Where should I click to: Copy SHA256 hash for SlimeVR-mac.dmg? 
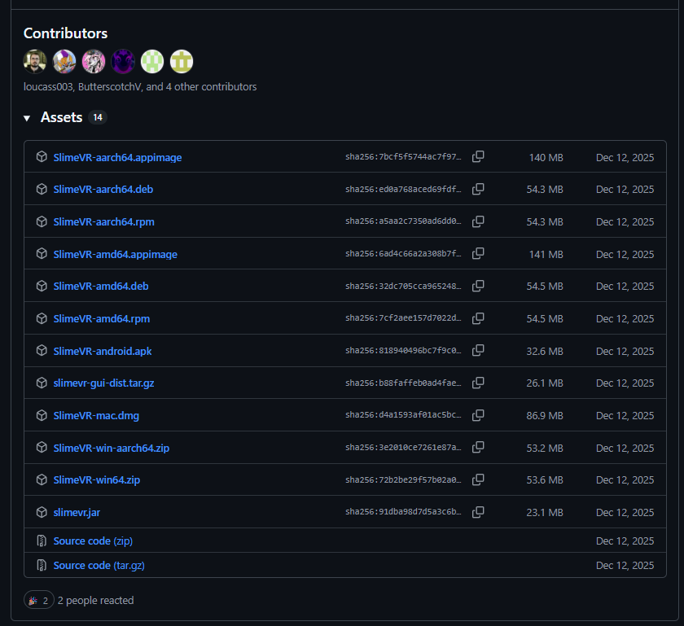[478, 415]
